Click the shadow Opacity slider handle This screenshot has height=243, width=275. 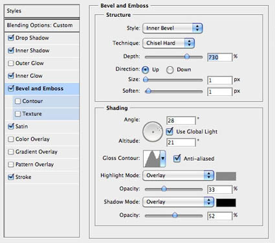[x=175, y=215]
